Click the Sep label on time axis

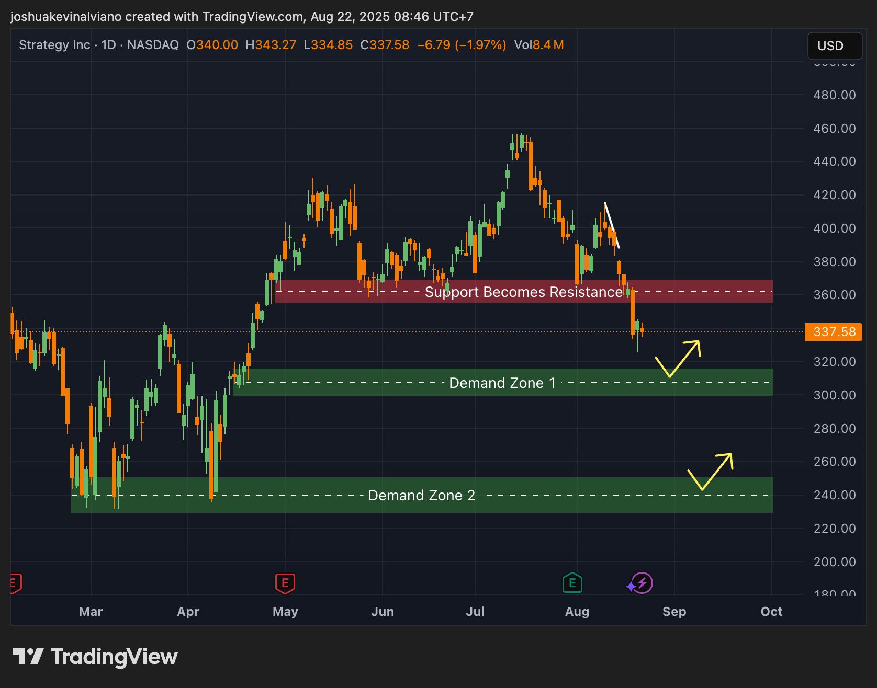674,612
